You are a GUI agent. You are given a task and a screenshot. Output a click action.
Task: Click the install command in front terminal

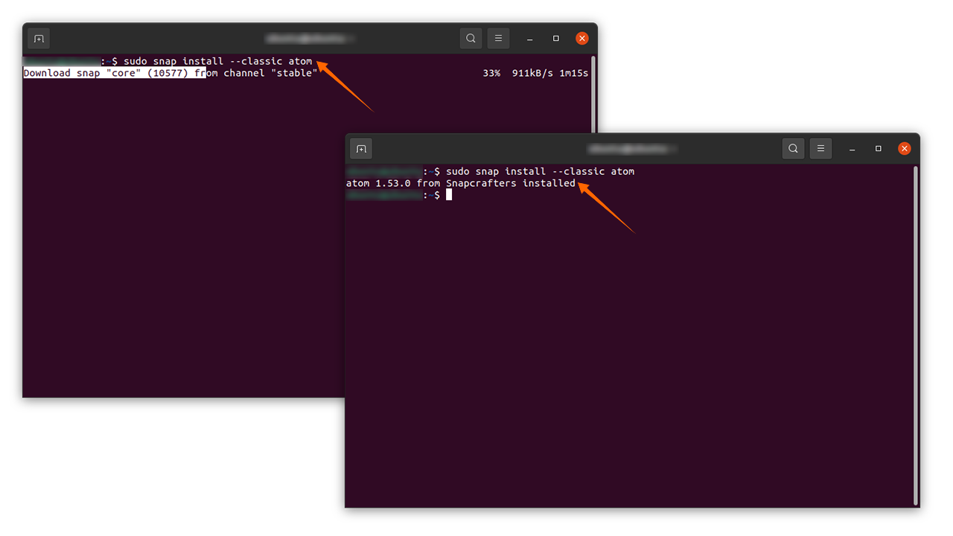click(541, 171)
